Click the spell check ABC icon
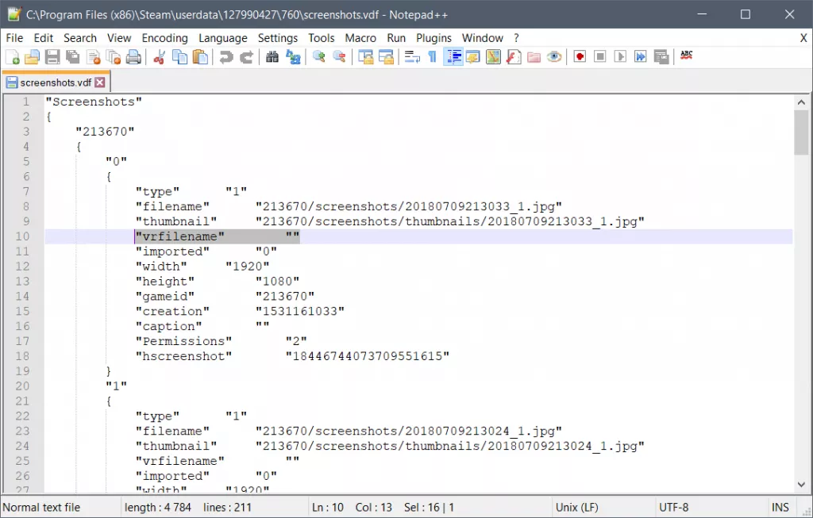The height and width of the screenshot is (518, 813). pos(687,56)
